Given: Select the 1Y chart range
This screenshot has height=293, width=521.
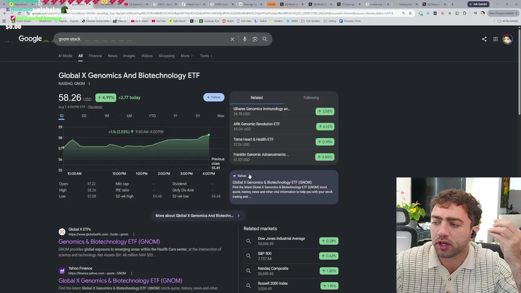Looking at the screenshot, I should (175, 116).
